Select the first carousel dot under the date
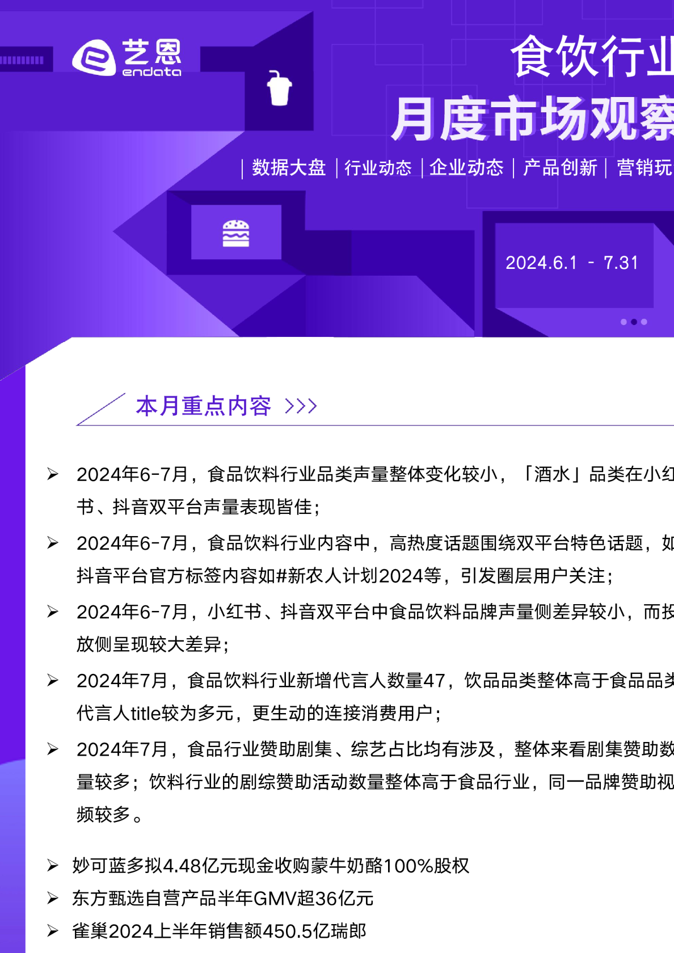The width and height of the screenshot is (674, 953). (x=624, y=322)
